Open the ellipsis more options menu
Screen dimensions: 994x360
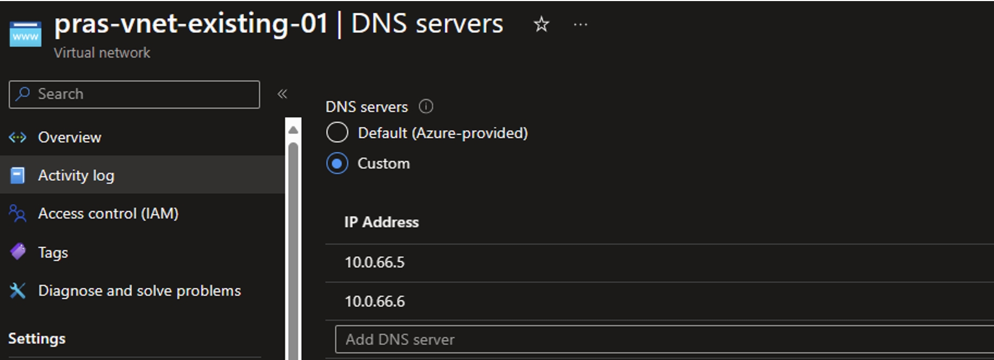click(581, 24)
